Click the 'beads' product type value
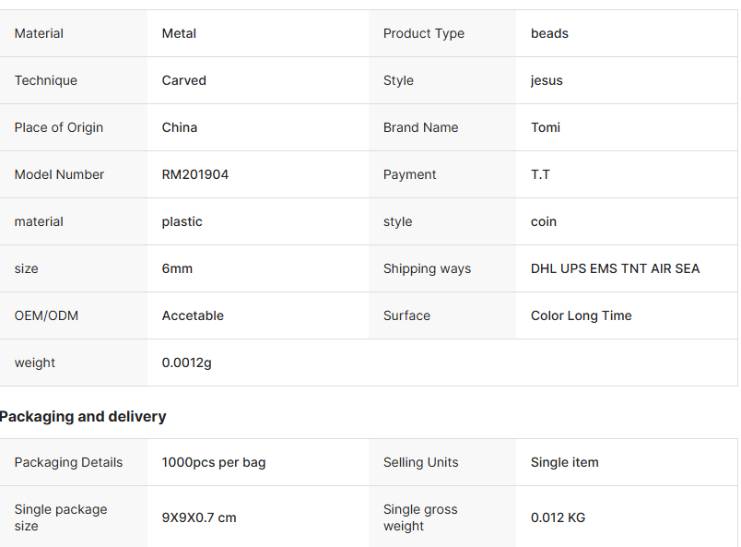The height and width of the screenshot is (547, 741). (x=549, y=33)
